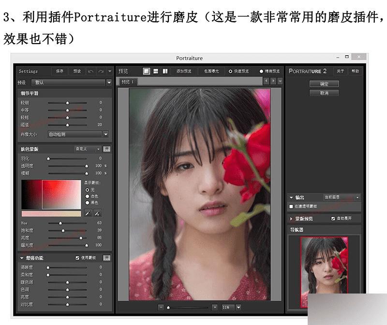
Task: Click the navigator thumbnail image
Action: click(x=324, y=272)
